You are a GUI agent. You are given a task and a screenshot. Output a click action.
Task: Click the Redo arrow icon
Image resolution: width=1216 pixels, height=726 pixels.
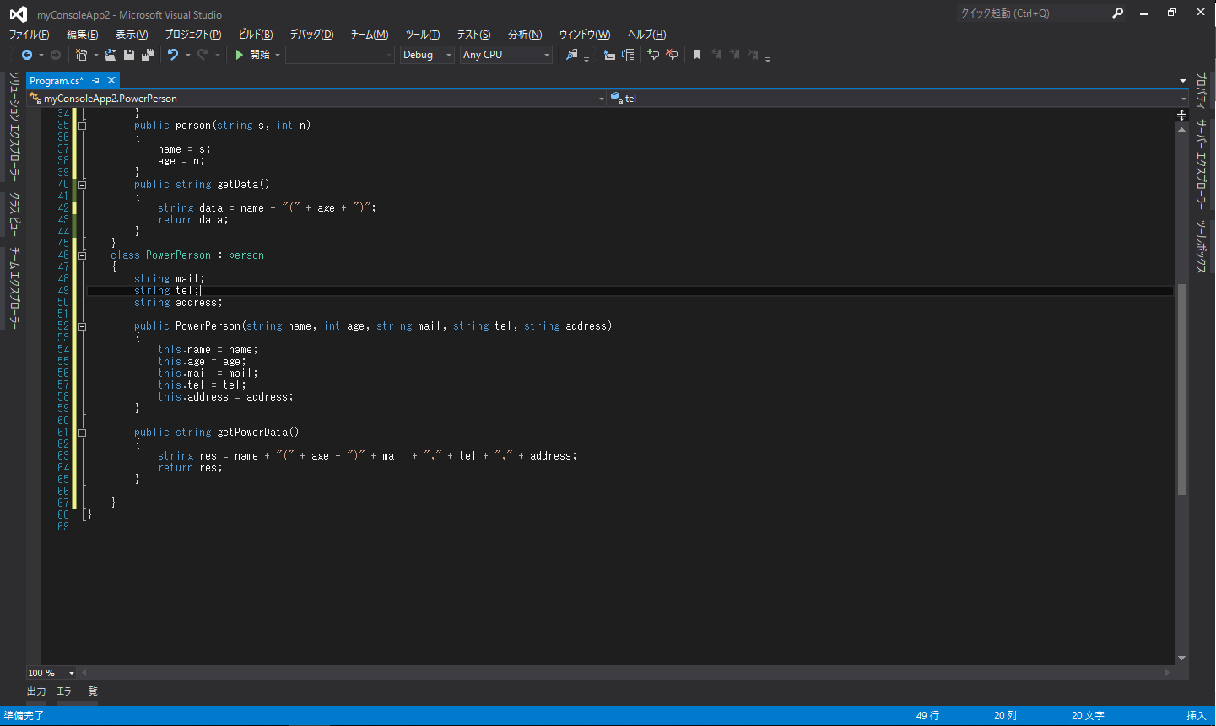[x=203, y=55]
